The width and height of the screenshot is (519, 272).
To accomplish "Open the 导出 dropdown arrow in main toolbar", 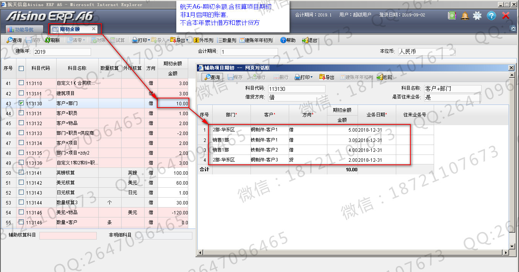I will 187,40.
